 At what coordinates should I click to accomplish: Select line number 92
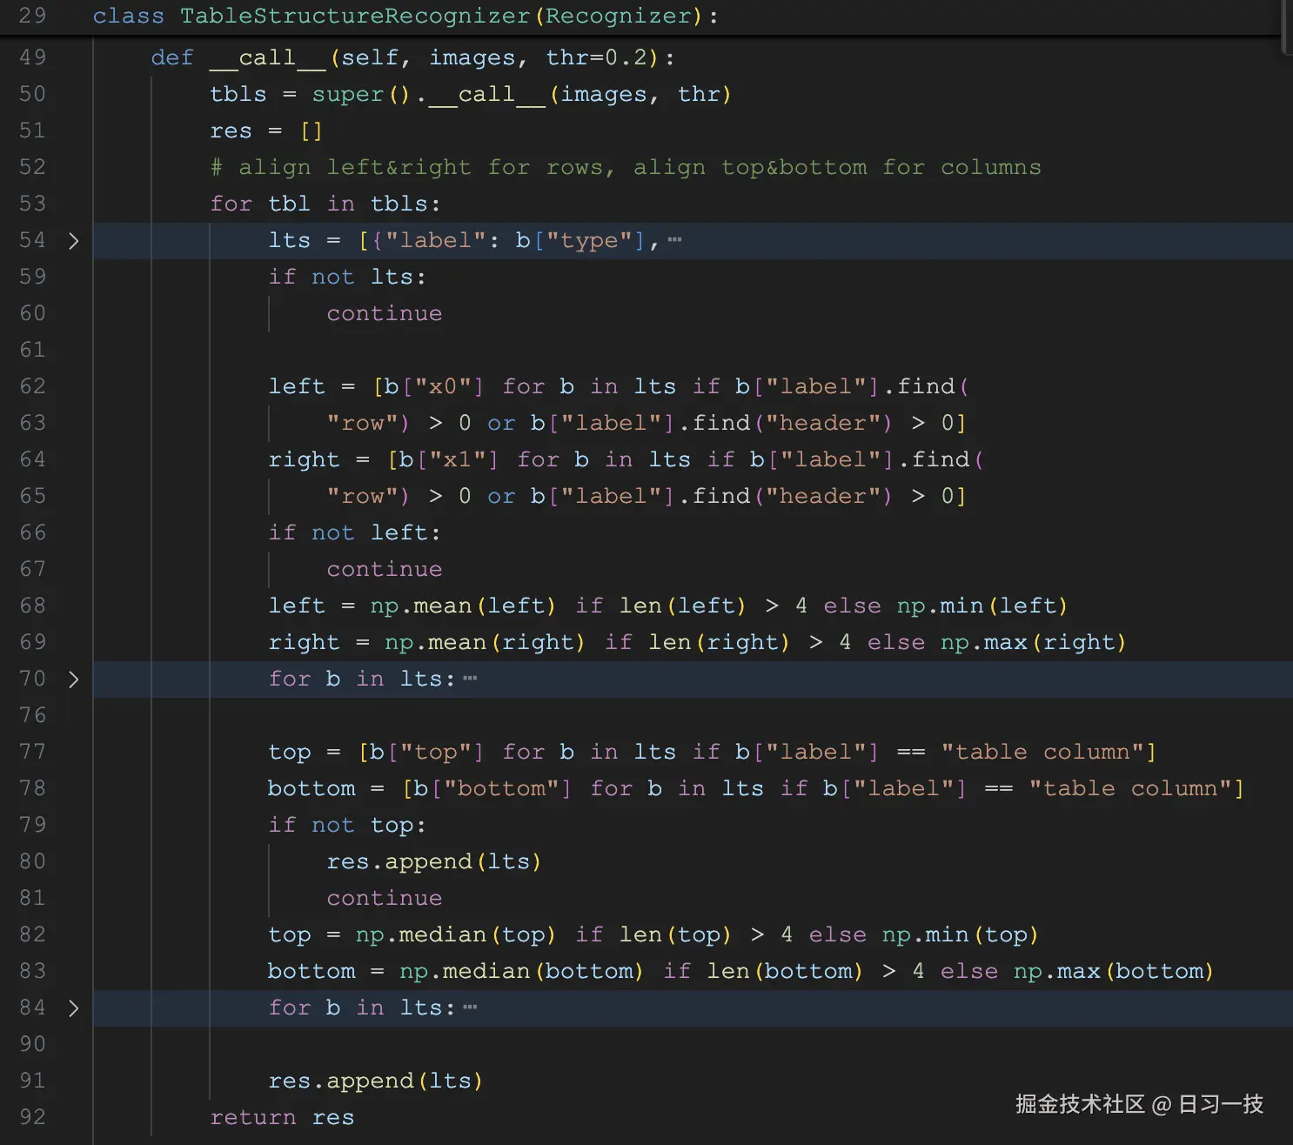tap(32, 1117)
